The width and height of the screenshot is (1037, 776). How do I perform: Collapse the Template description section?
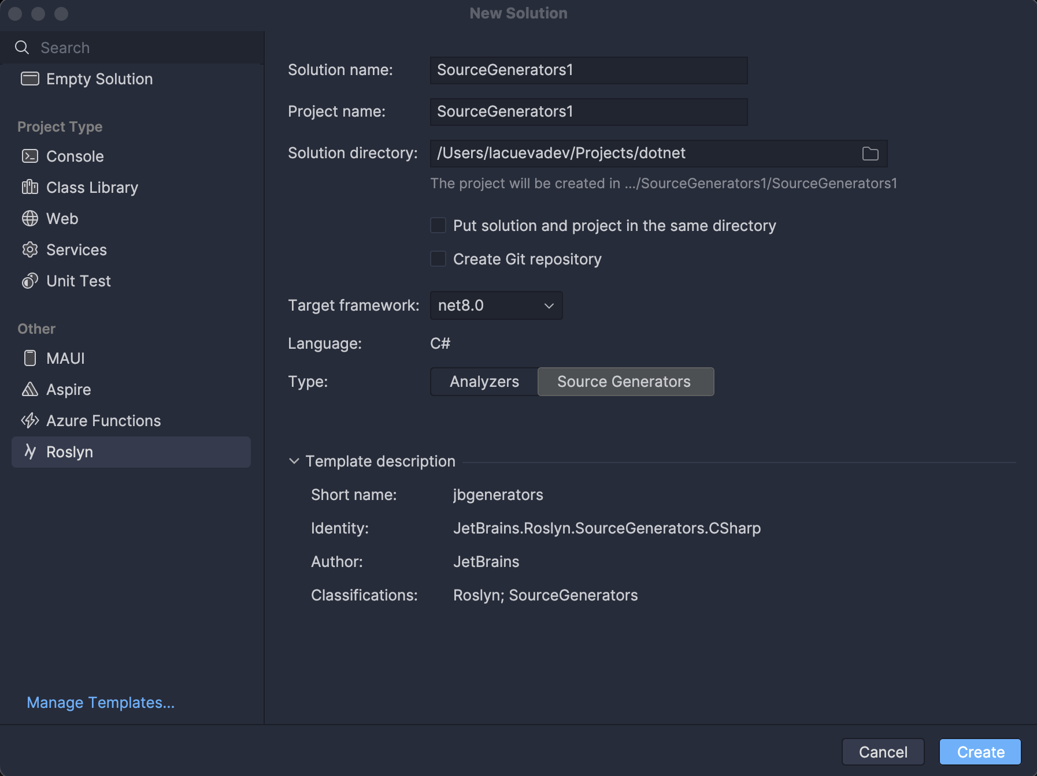pyautogui.click(x=294, y=461)
